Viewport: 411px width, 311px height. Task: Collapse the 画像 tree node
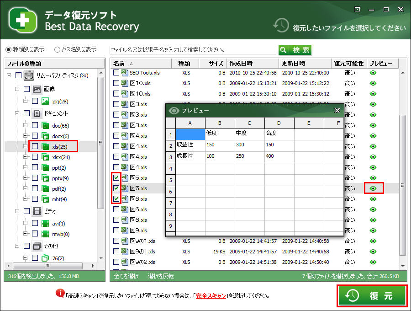click(17, 89)
